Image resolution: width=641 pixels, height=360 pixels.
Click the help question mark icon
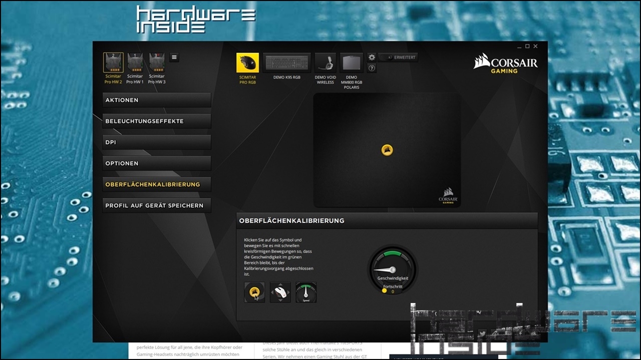tap(372, 68)
